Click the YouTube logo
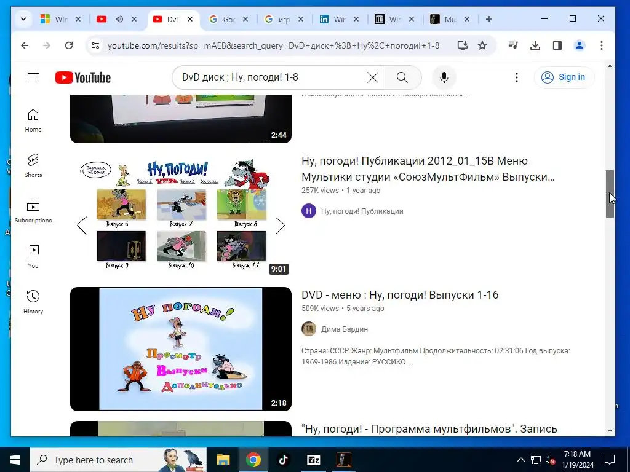Screen dimensions: 630x472 pos(83,77)
